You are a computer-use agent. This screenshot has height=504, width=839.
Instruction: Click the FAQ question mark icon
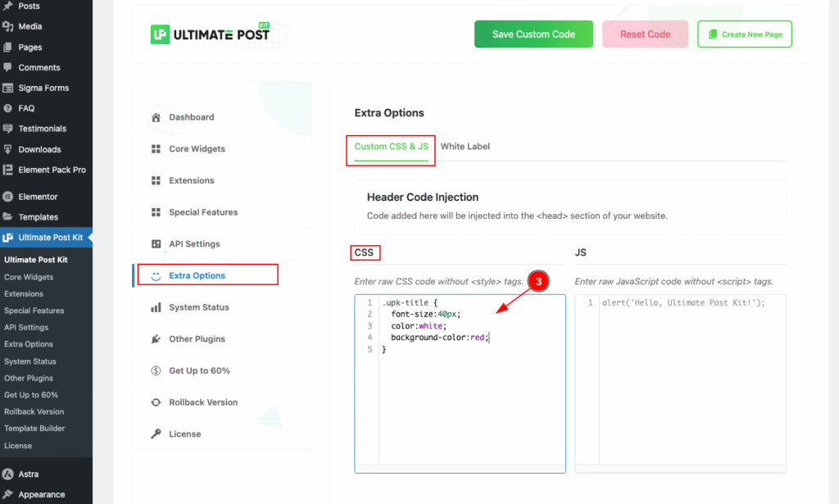click(x=8, y=108)
